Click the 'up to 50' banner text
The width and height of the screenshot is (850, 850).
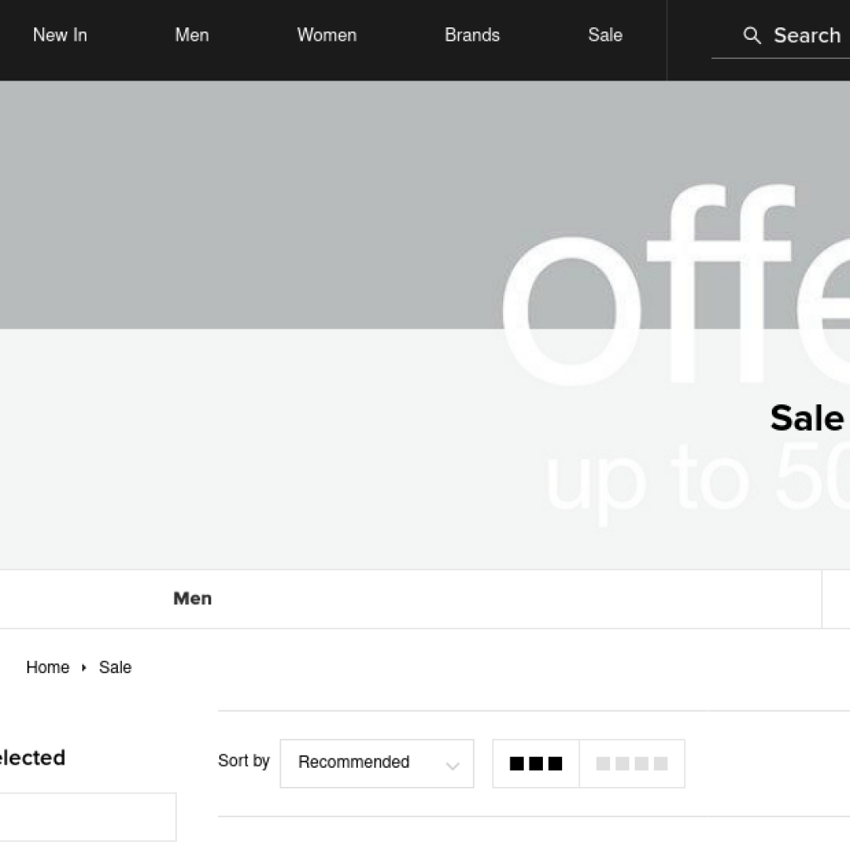tap(696, 481)
